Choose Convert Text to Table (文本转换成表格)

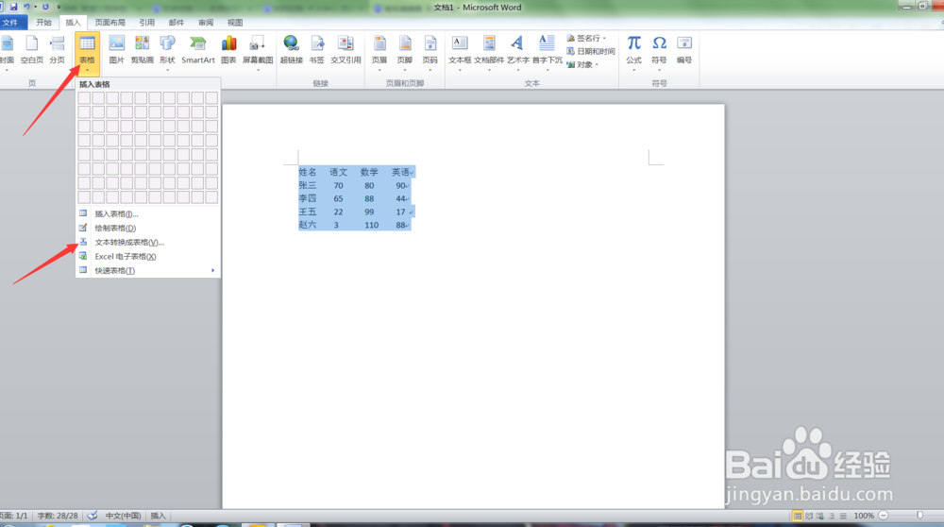148,242
